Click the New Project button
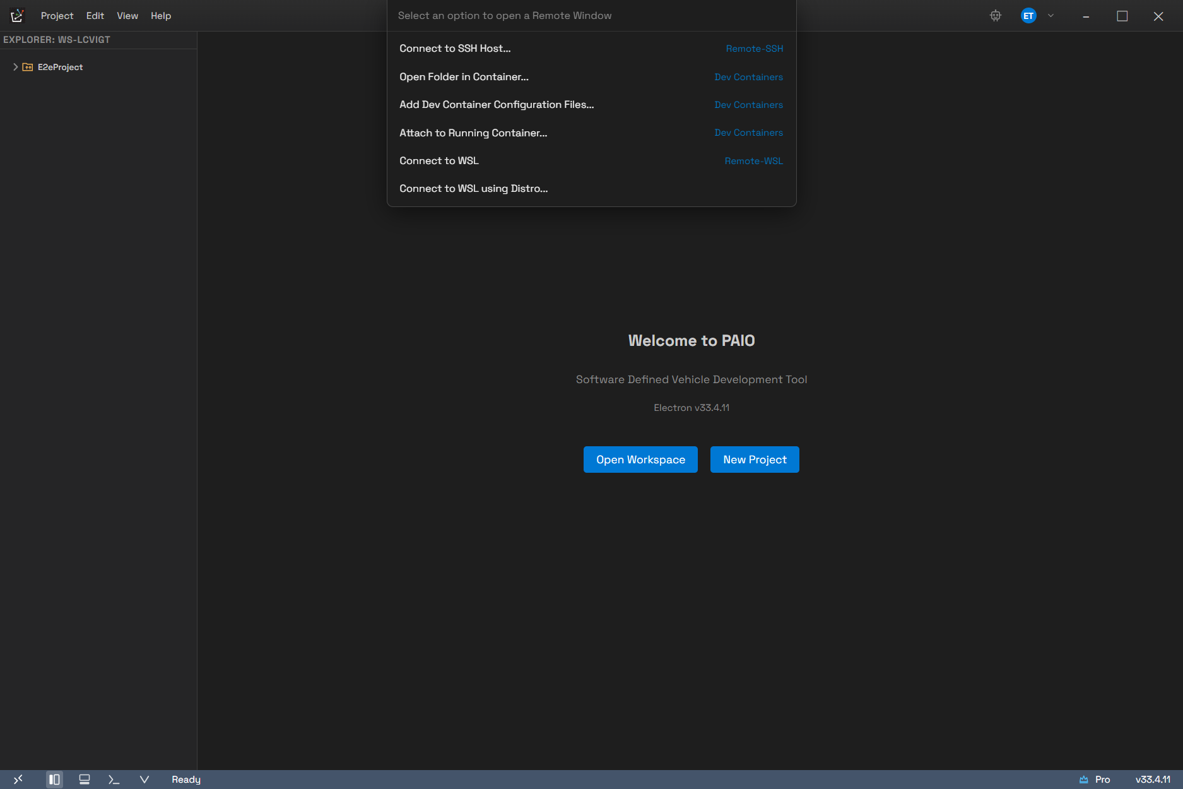Screen dimensions: 1183x789 pos(755,460)
